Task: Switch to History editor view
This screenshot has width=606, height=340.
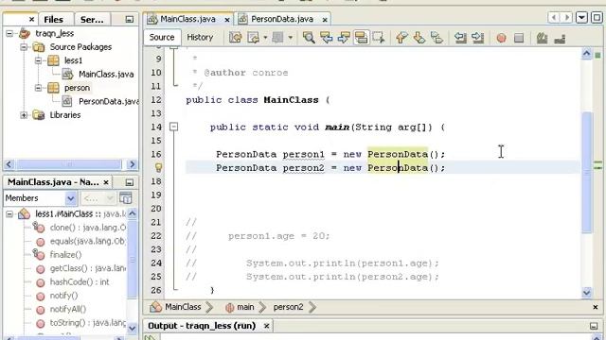Action: 200,37
